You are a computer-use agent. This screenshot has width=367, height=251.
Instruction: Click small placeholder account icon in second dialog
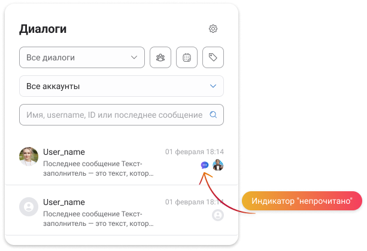coord(218,215)
